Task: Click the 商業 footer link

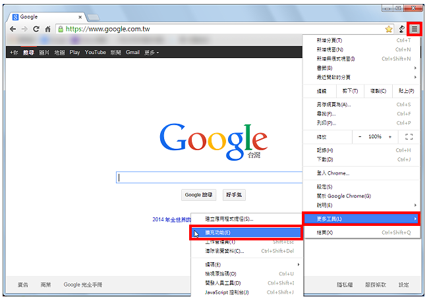Action: click(x=45, y=285)
